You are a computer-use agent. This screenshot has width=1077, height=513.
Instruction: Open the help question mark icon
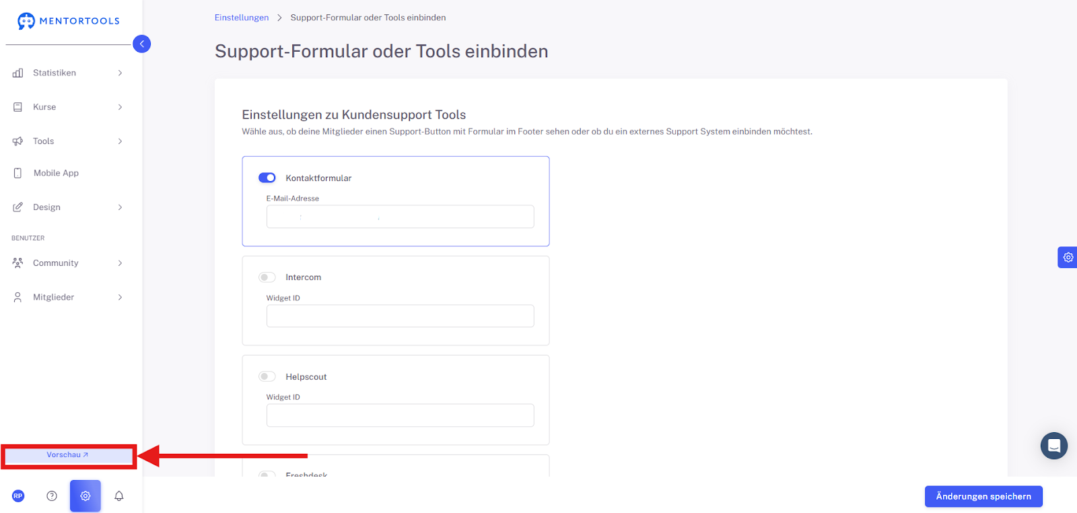pyautogui.click(x=52, y=496)
